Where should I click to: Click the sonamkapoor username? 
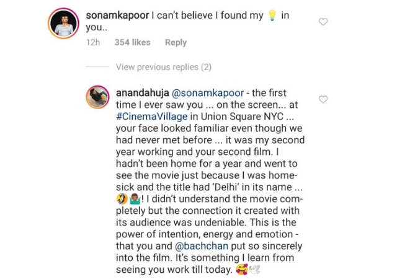pos(117,15)
